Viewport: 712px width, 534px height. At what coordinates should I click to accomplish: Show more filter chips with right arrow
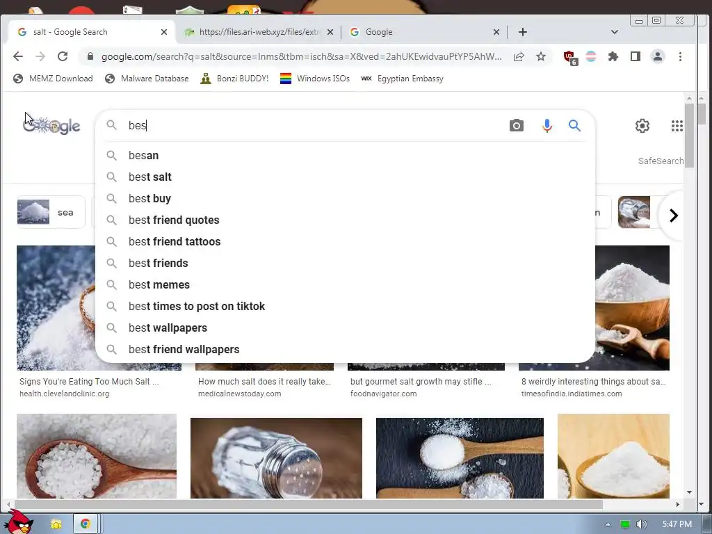pos(673,216)
